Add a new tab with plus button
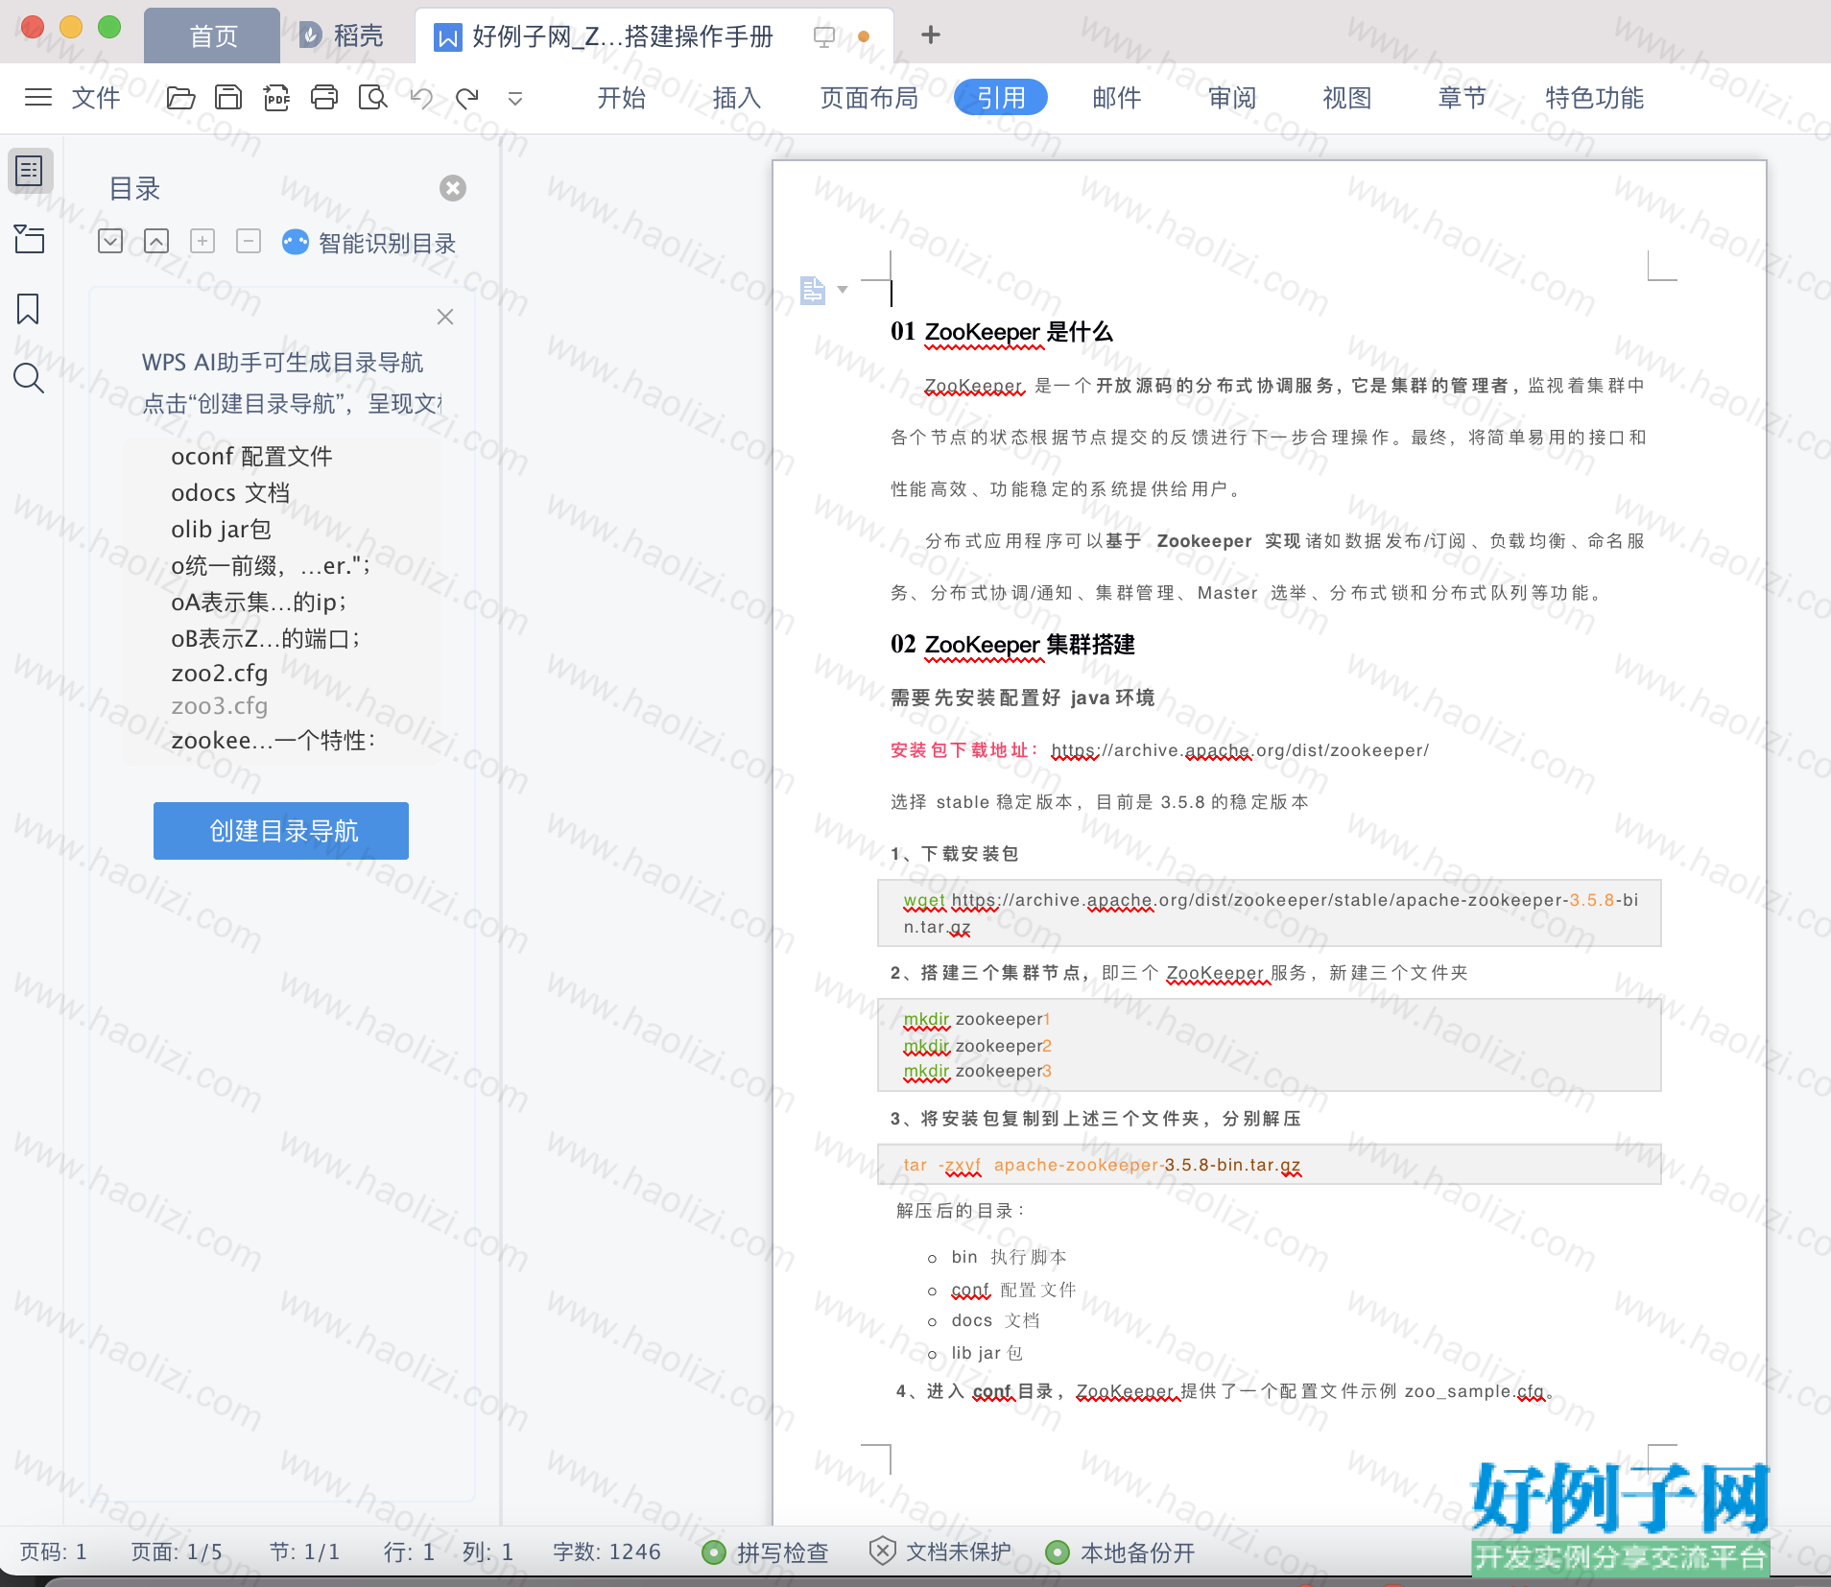The image size is (1831, 1587). click(x=930, y=36)
